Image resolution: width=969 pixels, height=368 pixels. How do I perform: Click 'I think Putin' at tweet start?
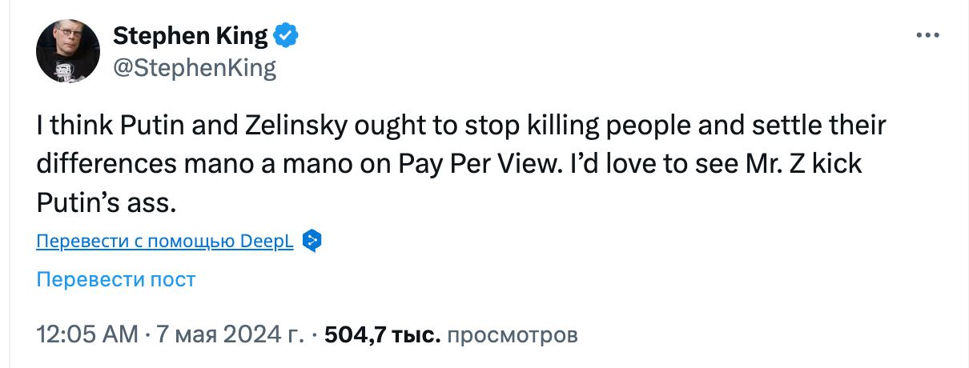click(104, 126)
